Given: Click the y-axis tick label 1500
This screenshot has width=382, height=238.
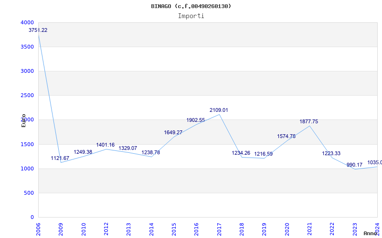Looking at the screenshot, I should tap(27, 145).
